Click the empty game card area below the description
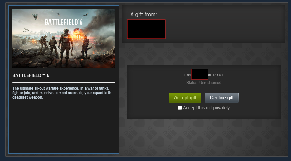Image resolution: width=291 pixels, height=161 pixels. [x=64, y=126]
